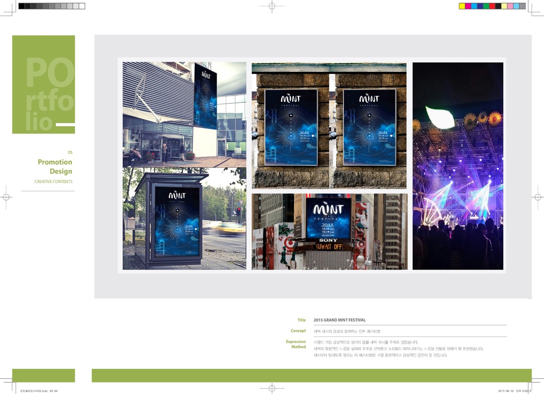Select the pale yellow tint swatch

tap(504, 6)
